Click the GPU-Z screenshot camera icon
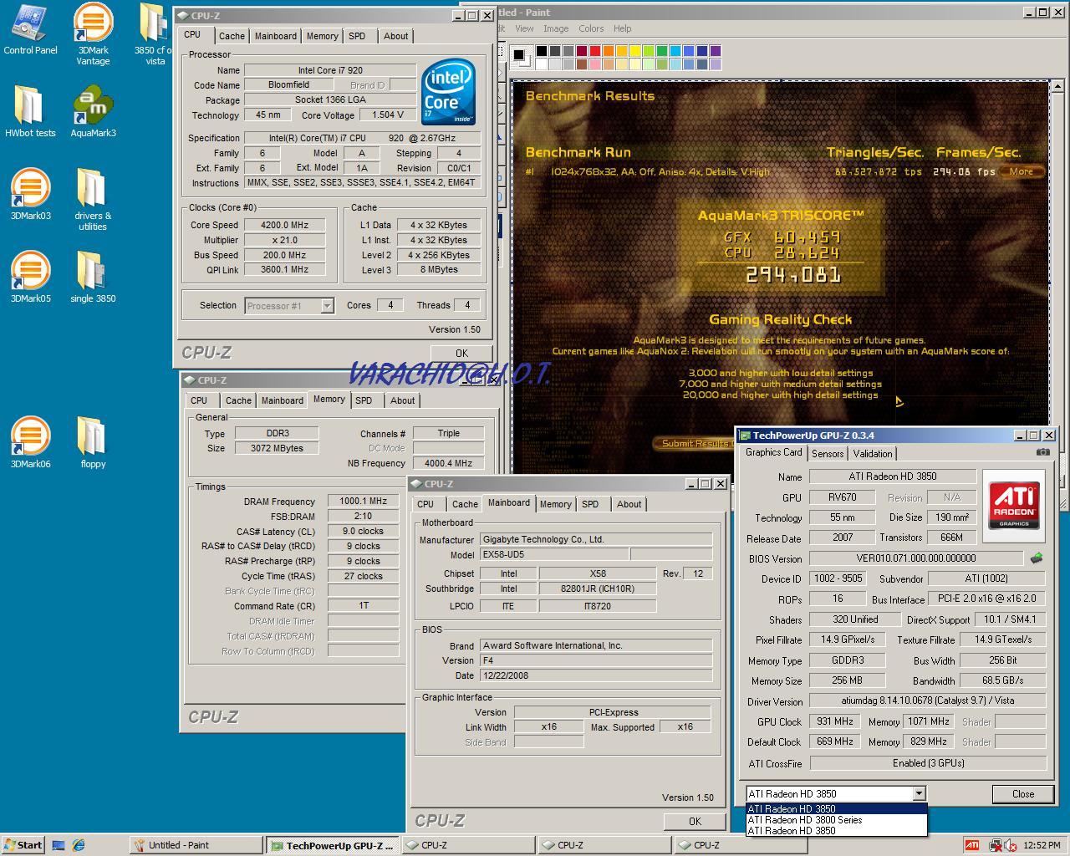Viewport: 1070px width, 856px height. click(1042, 452)
